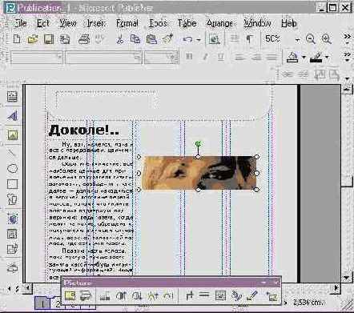Go to page 2 in page navigator
This screenshot has width=354, height=313.
(x=57, y=303)
